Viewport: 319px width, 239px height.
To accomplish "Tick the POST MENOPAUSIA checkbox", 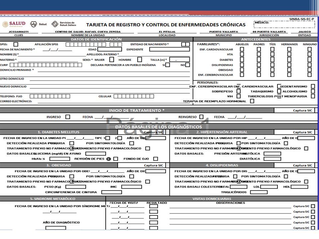I will (x=313, y=96).
